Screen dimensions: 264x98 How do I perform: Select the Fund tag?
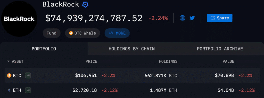pos(52,33)
